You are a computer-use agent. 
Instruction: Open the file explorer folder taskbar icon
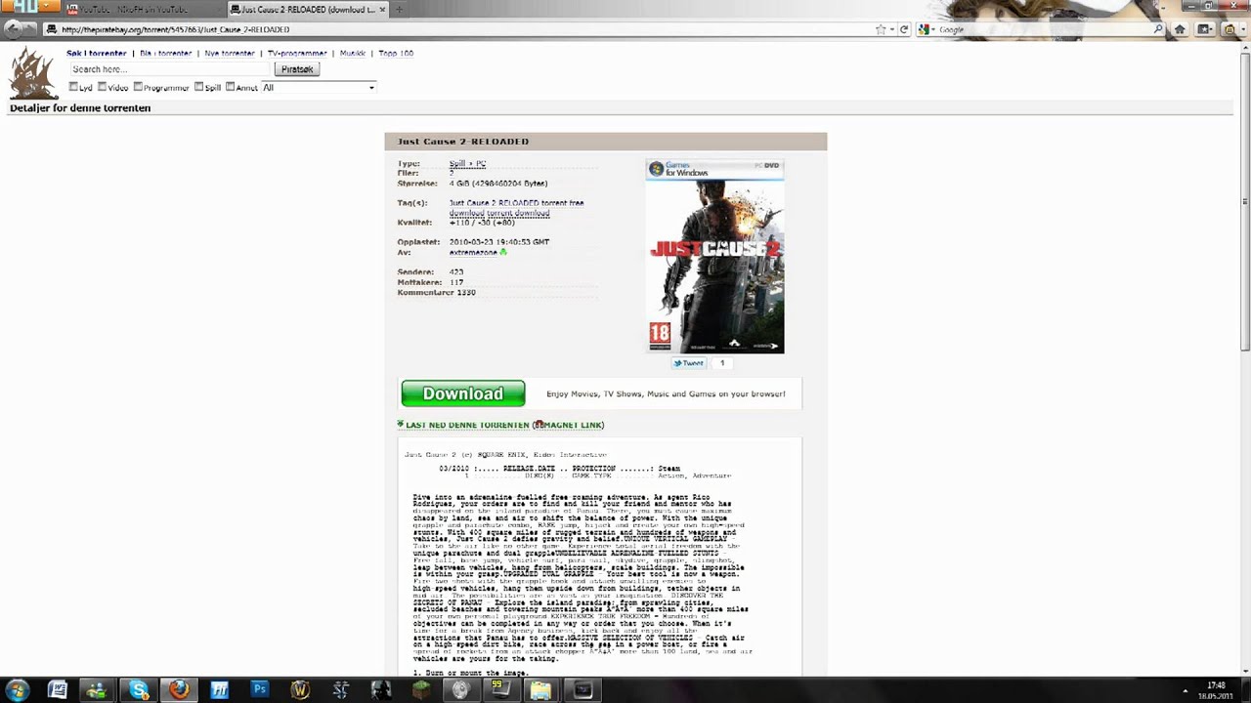pyautogui.click(x=540, y=690)
